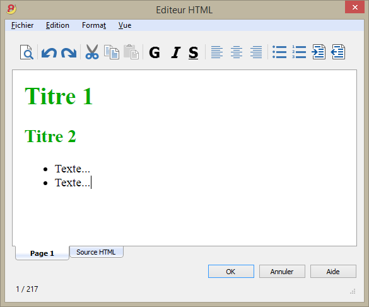Apply numbered list formatting
Screen dimensions: 369x307
coord(299,52)
